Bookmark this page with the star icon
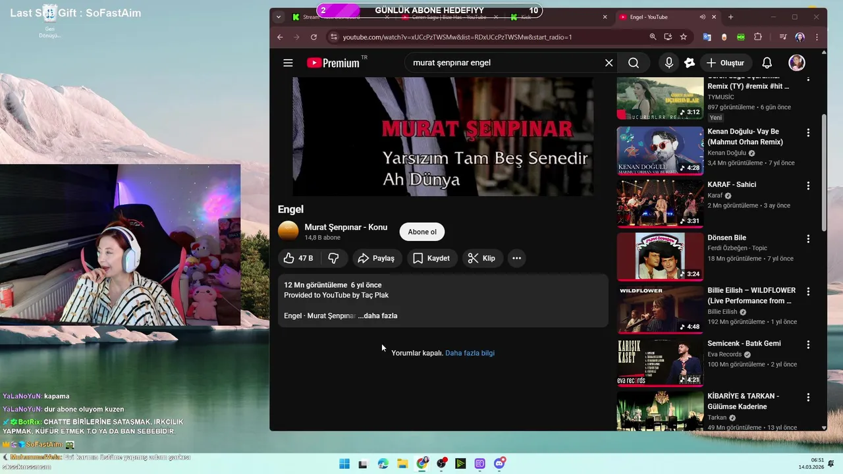This screenshot has height=474, width=843. [684, 37]
